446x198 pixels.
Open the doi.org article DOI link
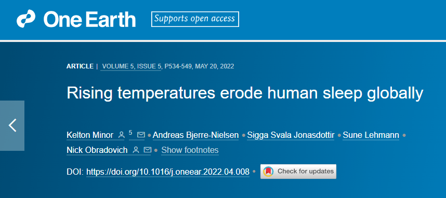(168, 172)
